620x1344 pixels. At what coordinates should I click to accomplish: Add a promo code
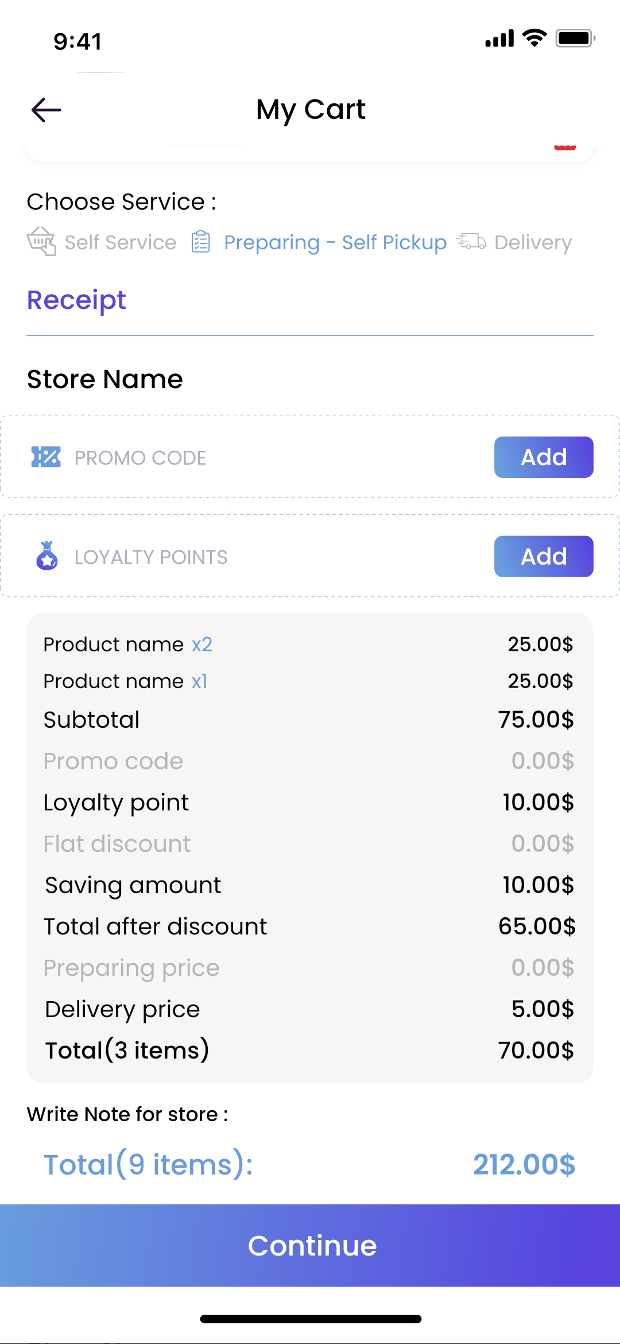coord(543,457)
